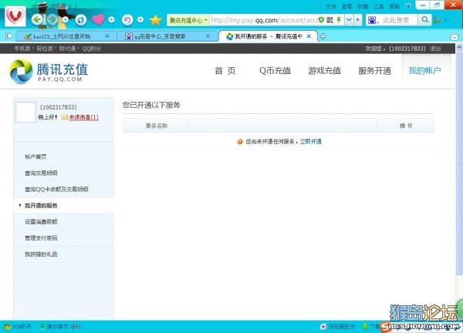Viewport: 463px width, 333px height.
Task: Close the 我开通的服务 tab
Action: click(x=309, y=36)
